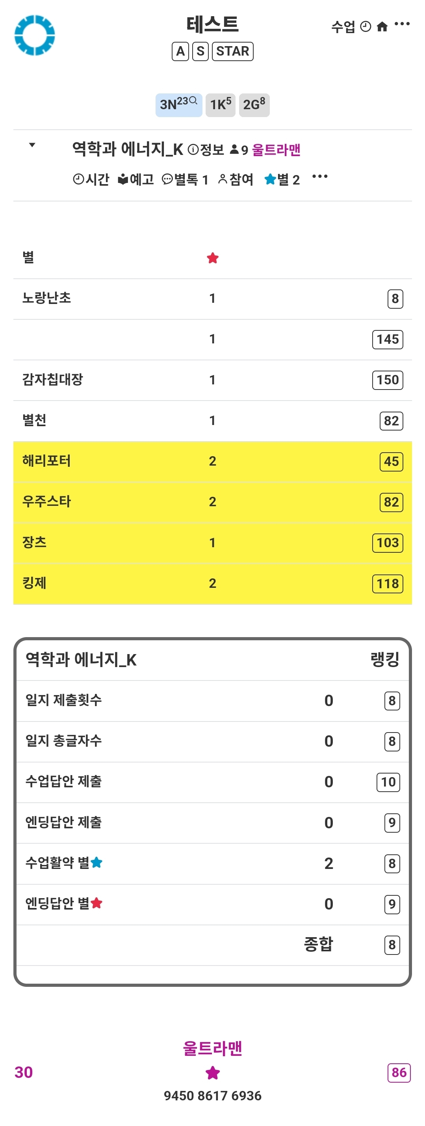Image resolution: width=425 pixels, height=1126 pixels.
Task: Open 별톡 chat bubble icon
Action: (185, 179)
